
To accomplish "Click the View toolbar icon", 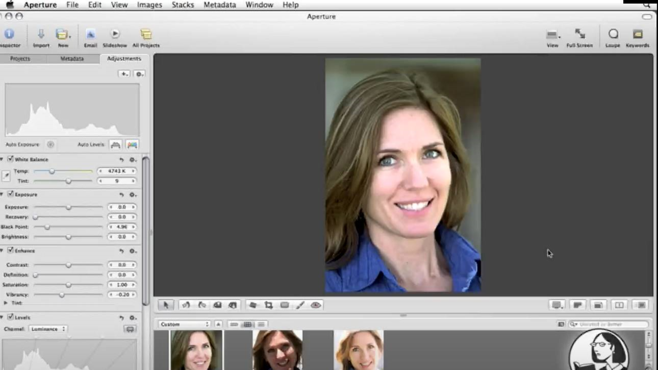I will (552, 34).
